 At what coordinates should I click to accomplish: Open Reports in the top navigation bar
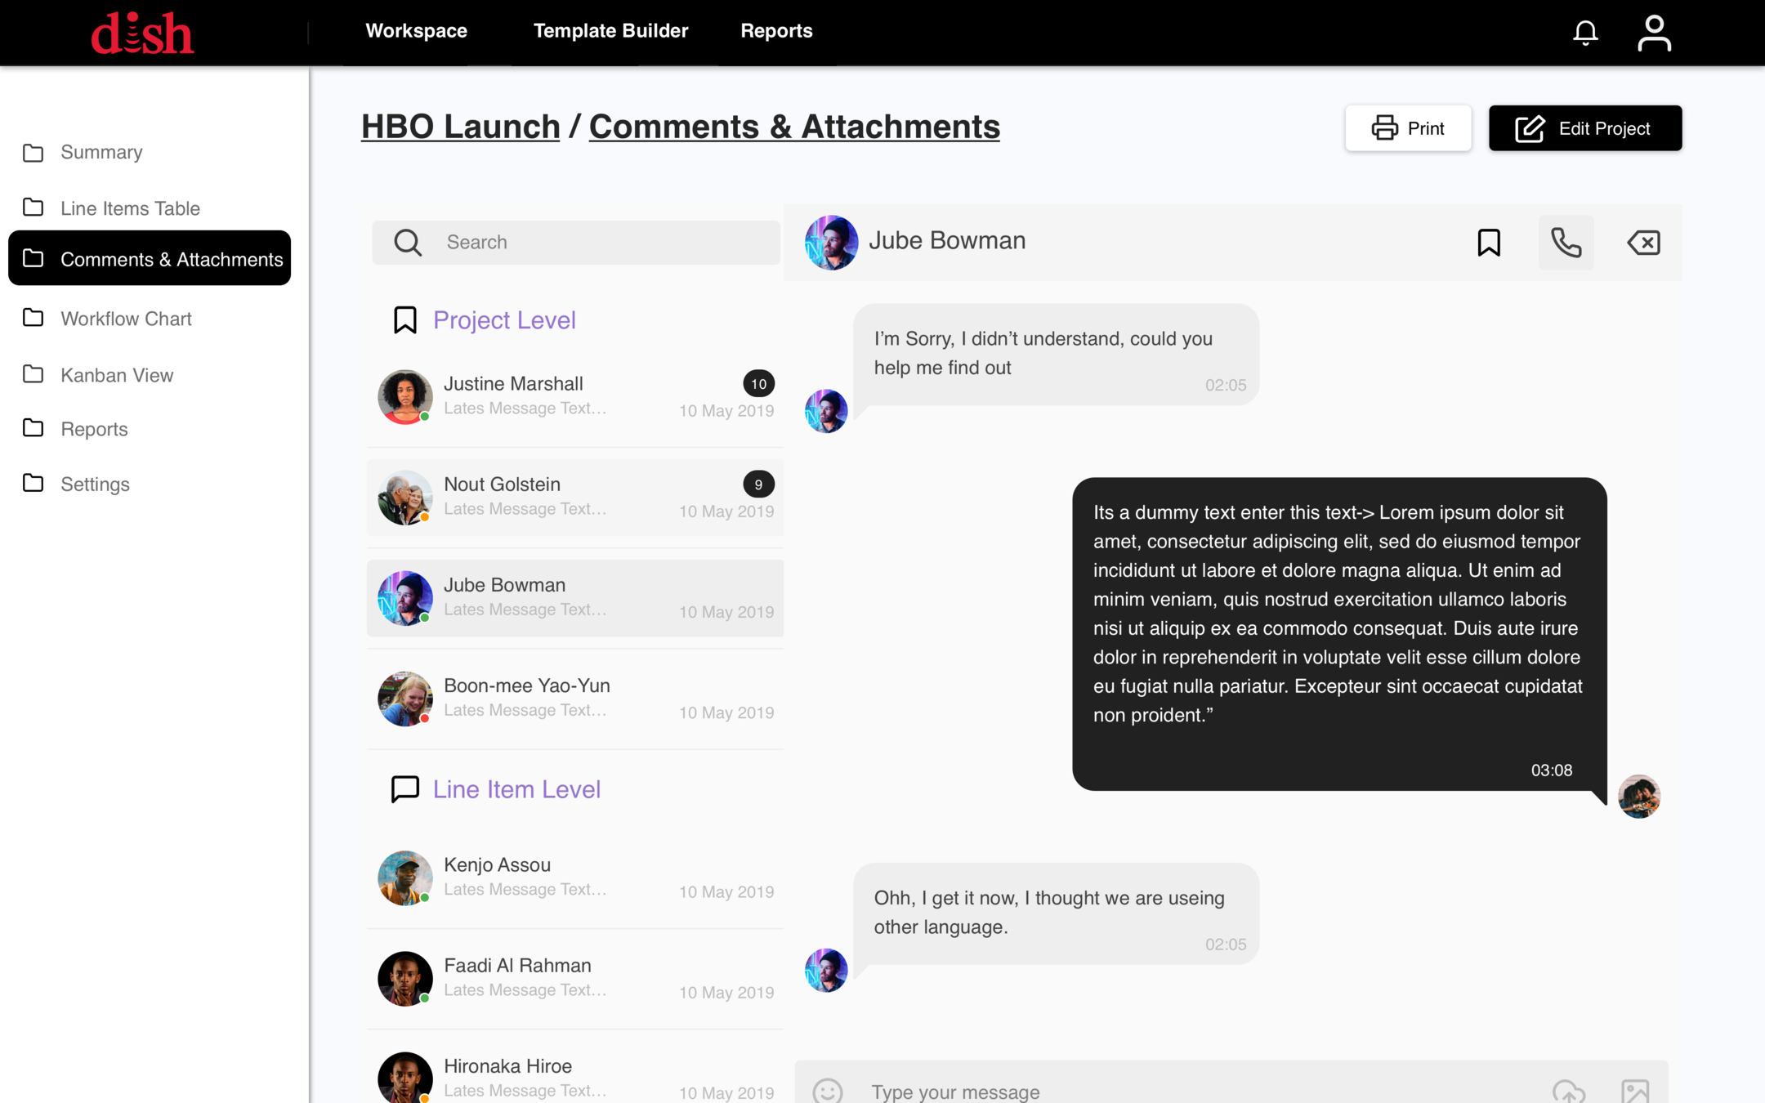pyautogui.click(x=776, y=31)
